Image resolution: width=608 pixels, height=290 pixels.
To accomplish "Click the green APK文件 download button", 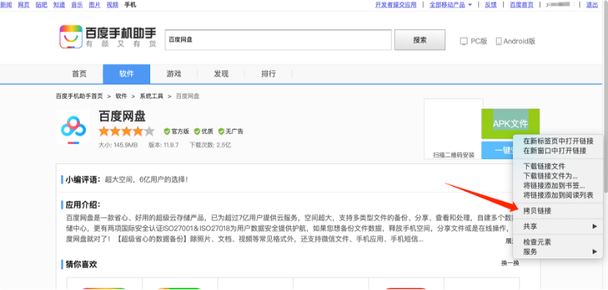I will (x=511, y=124).
